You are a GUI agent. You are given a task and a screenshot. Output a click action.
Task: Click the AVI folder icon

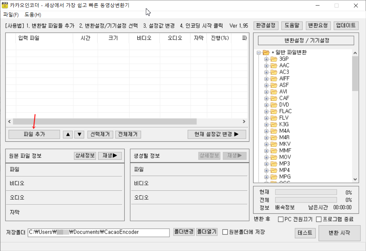(274, 92)
